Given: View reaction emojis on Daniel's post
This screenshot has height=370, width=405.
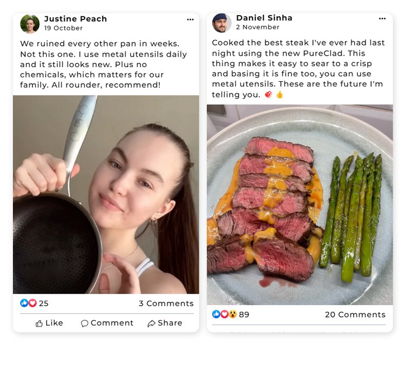Looking at the screenshot, I should [224, 314].
